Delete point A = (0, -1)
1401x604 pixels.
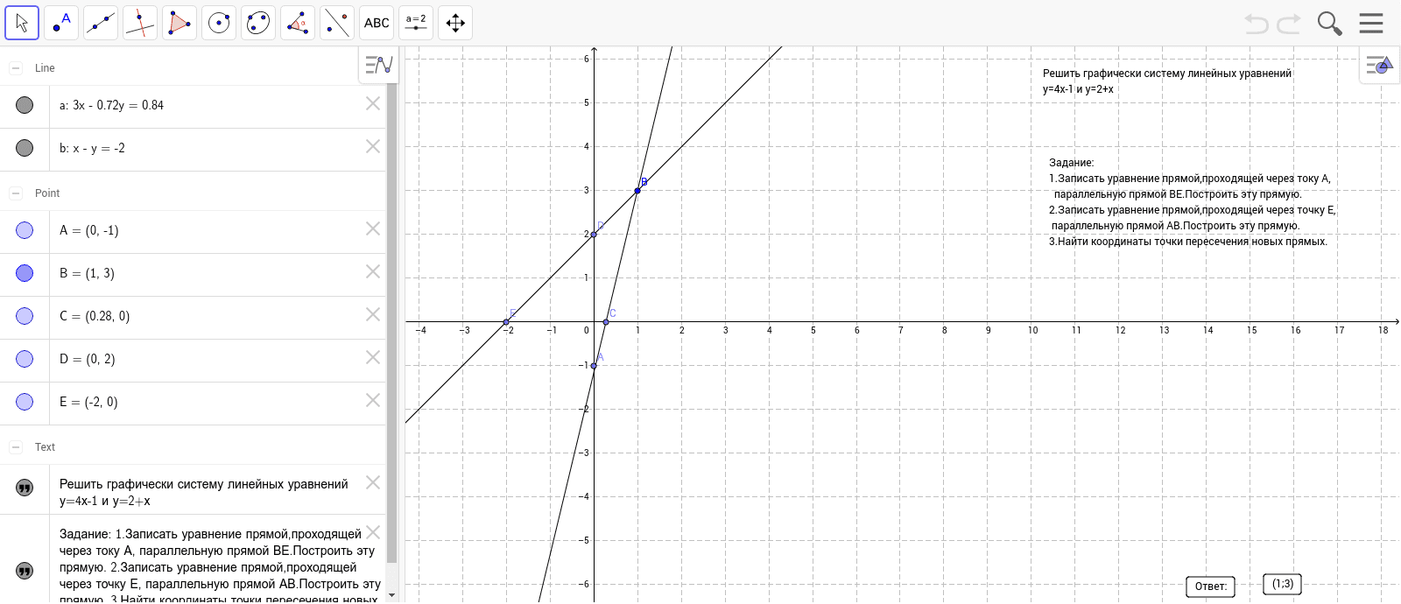[373, 228]
